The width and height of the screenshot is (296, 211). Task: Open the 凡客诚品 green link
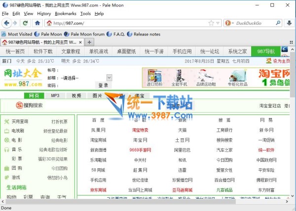tap(224, 190)
